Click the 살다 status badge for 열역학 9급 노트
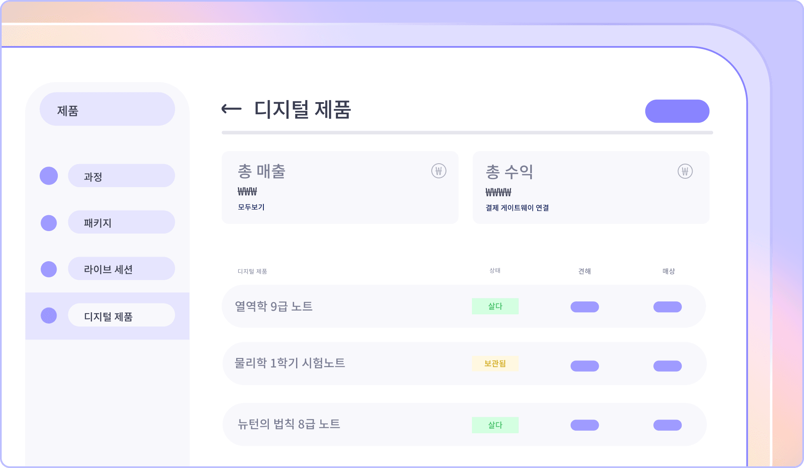 click(495, 306)
